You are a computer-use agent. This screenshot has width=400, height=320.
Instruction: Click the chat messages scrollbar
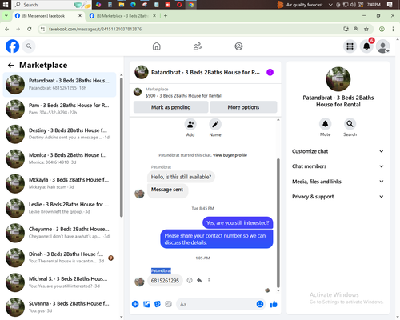278,223
